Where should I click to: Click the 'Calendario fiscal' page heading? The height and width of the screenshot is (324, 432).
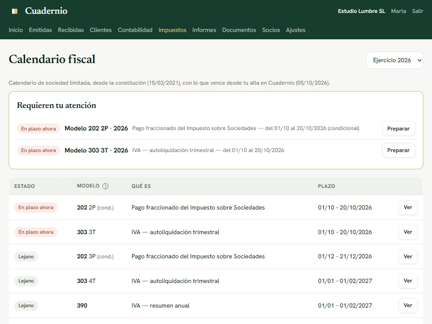(52, 59)
